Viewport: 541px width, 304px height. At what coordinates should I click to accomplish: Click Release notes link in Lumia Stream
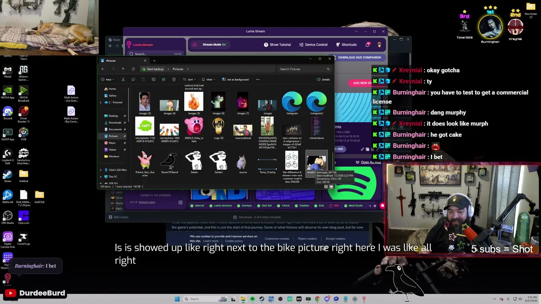tap(147, 202)
